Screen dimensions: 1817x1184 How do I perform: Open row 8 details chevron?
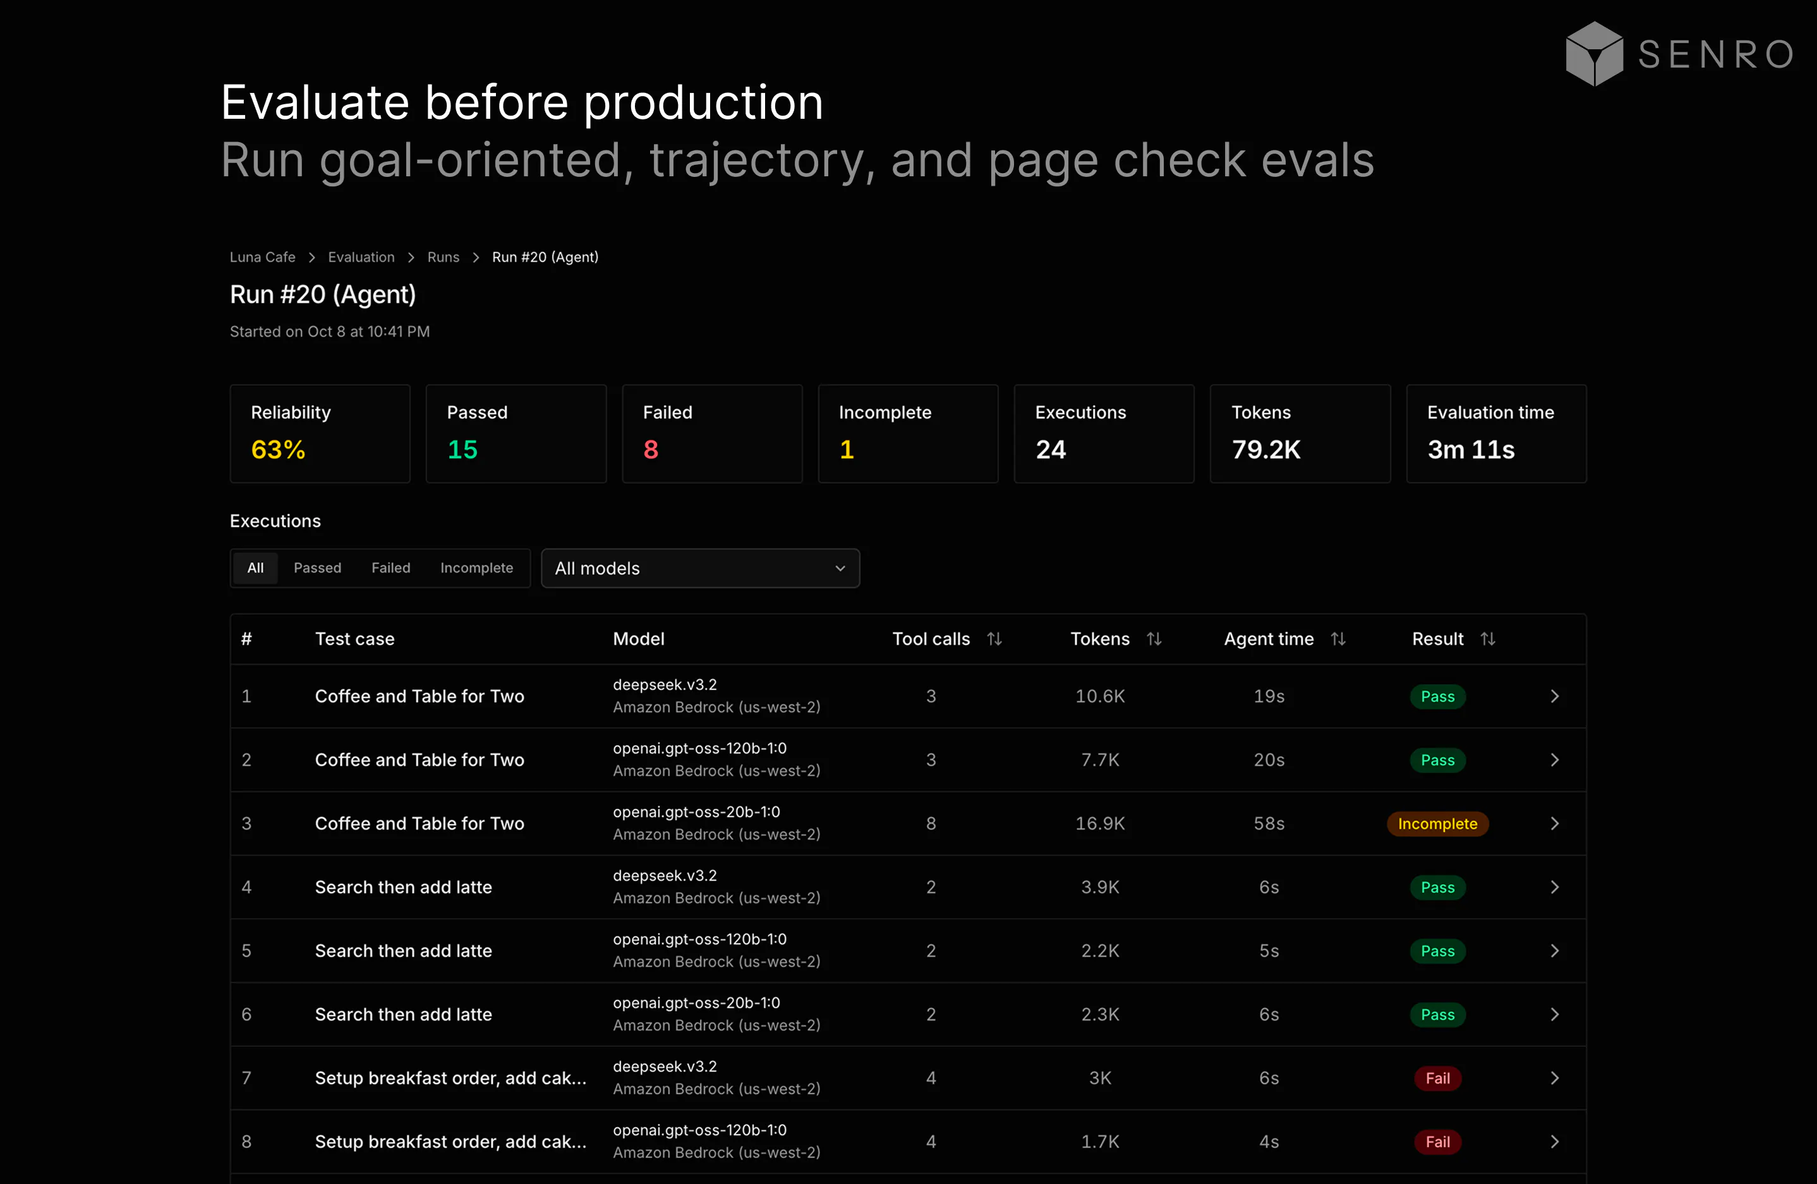point(1554,1141)
